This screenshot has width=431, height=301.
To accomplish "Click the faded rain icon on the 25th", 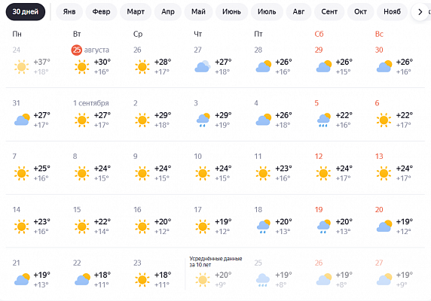I will [263, 280].
